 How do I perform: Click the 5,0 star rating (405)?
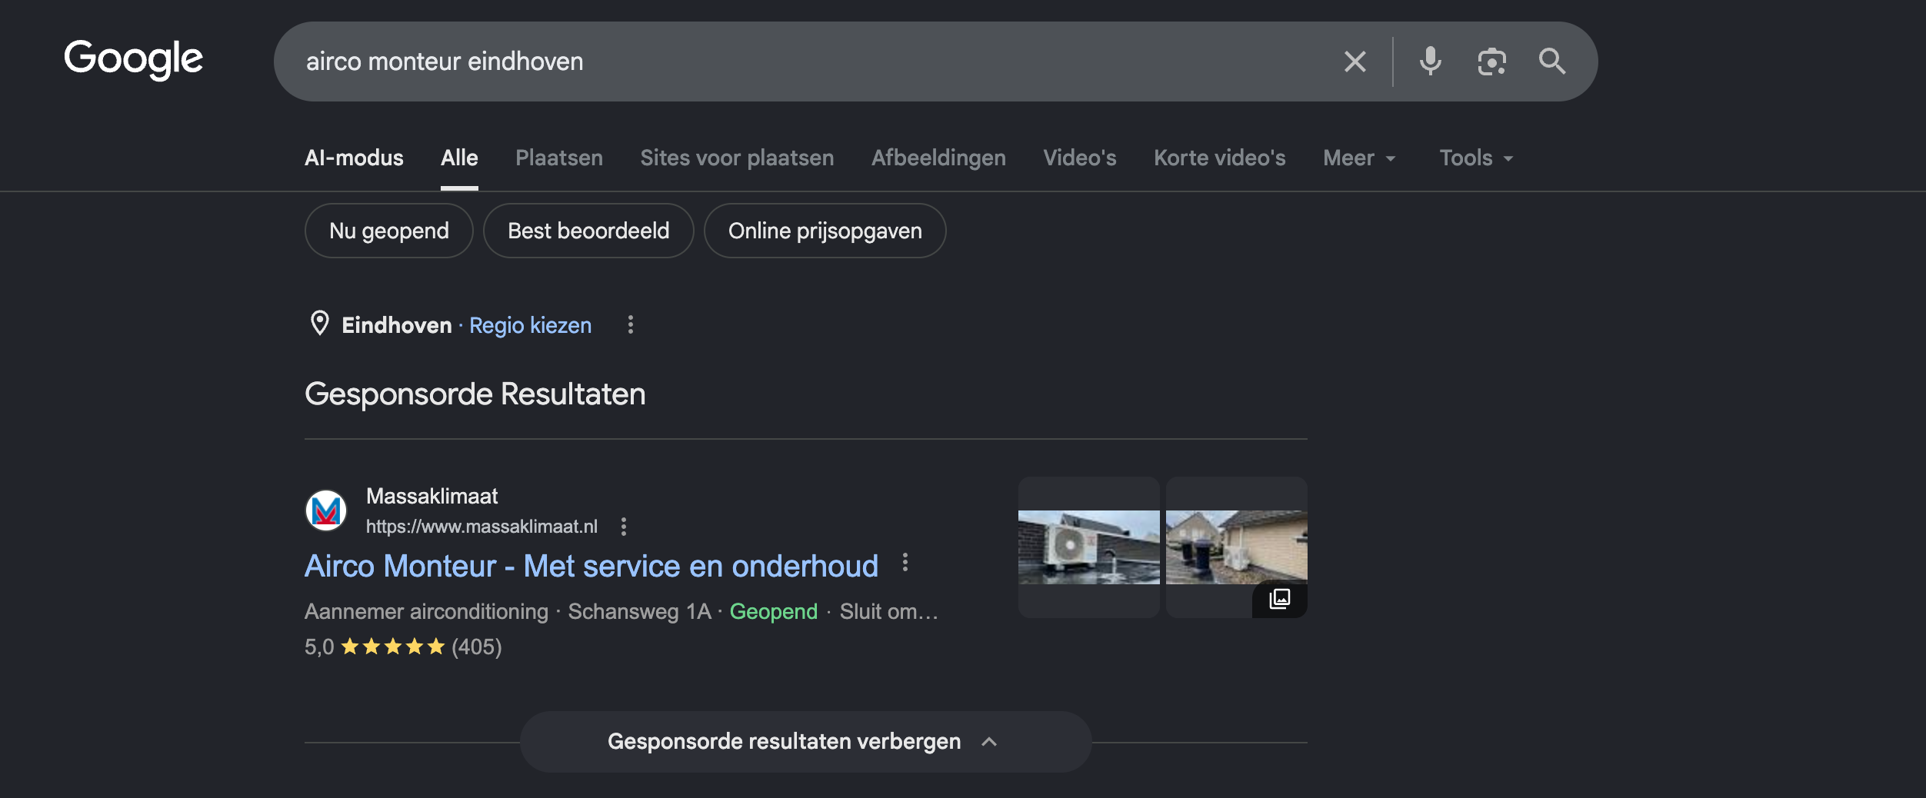tap(403, 647)
